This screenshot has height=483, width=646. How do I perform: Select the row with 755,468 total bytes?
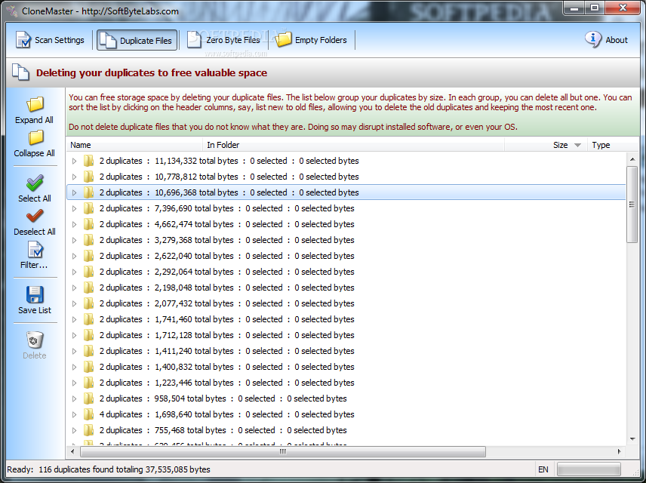point(346,430)
